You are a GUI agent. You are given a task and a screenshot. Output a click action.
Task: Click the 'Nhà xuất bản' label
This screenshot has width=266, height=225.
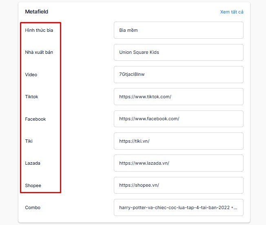click(x=39, y=52)
